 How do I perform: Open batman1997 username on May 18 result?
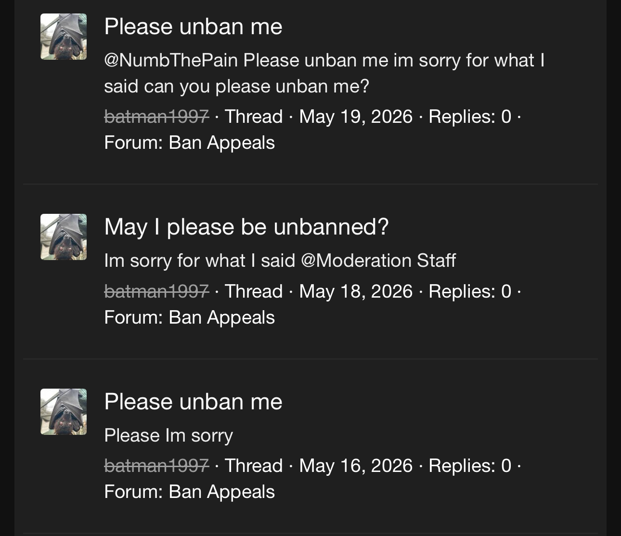coord(156,291)
